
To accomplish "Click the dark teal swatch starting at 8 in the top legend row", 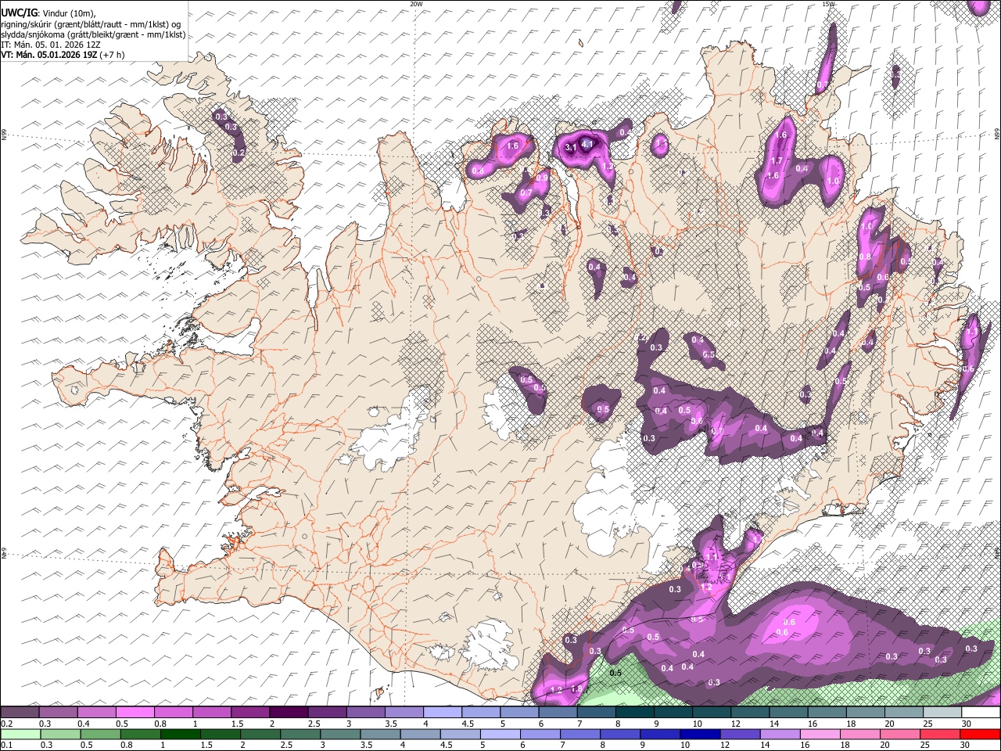I will [x=634, y=713].
